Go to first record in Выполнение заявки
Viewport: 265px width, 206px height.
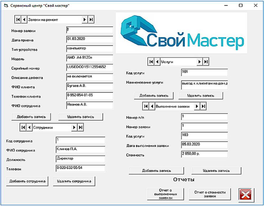click(x=146, y=106)
